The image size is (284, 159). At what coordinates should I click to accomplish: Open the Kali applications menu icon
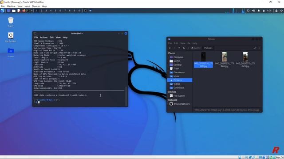(3, 11)
